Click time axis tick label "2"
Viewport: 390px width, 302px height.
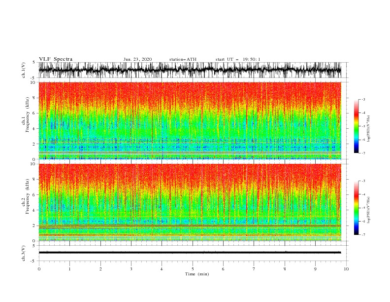click(x=100, y=269)
